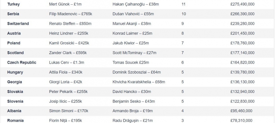Screen dimensions: 275x123
Task: Click the Austria row label
Action: click(14, 33)
